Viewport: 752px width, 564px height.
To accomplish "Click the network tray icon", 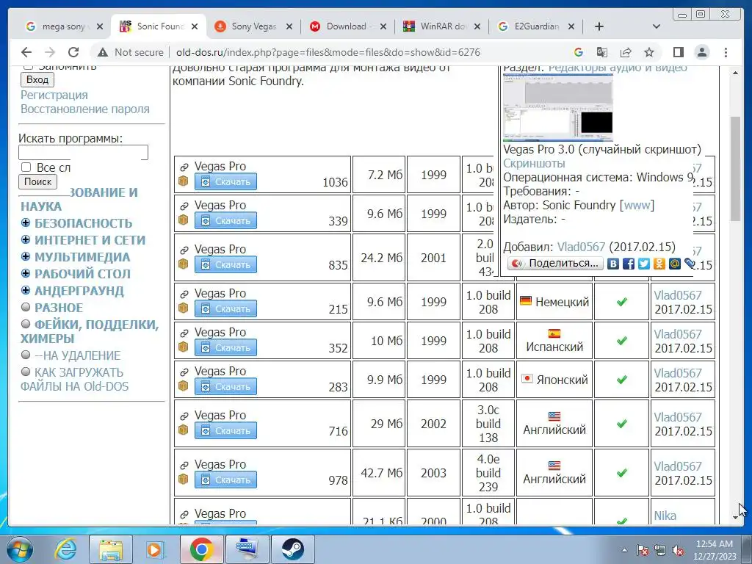I will [660, 551].
